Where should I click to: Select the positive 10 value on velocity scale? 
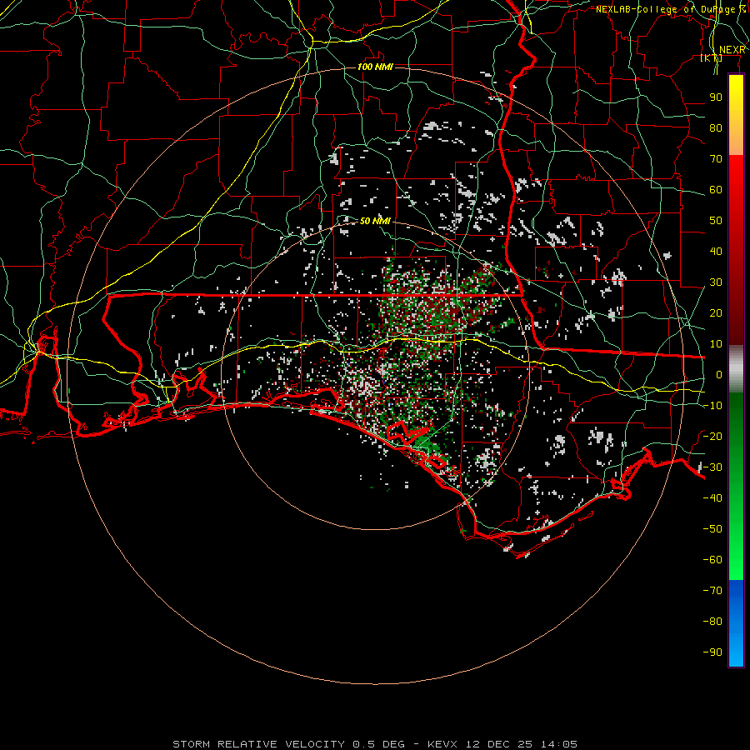[716, 344]
